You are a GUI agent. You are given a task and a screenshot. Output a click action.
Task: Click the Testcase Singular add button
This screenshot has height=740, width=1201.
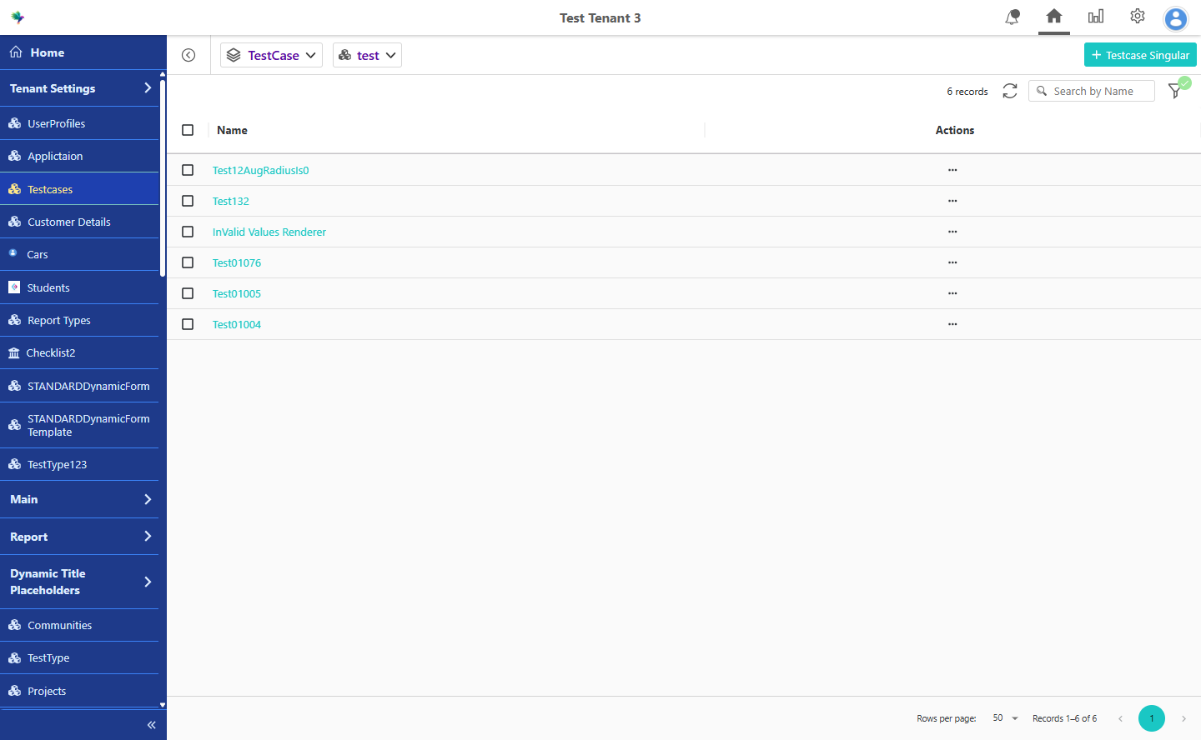click(x=1140, y=55)
